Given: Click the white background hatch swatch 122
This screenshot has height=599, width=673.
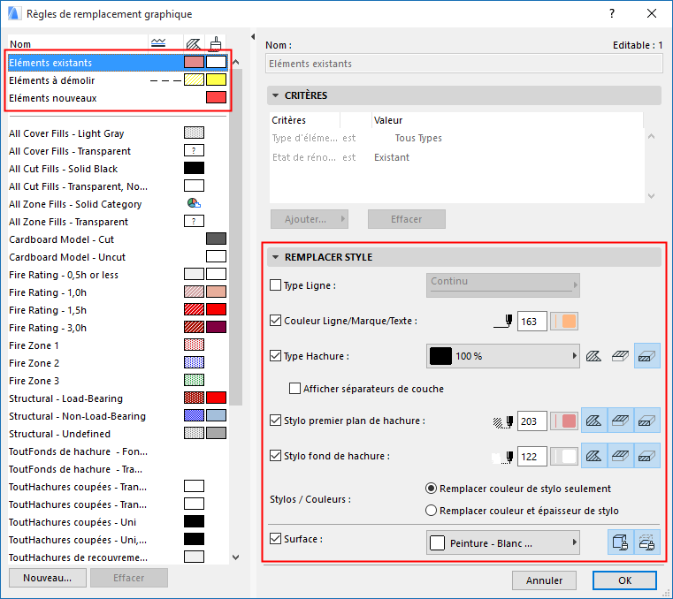Looking at the screenshot, I should (564, 456).
